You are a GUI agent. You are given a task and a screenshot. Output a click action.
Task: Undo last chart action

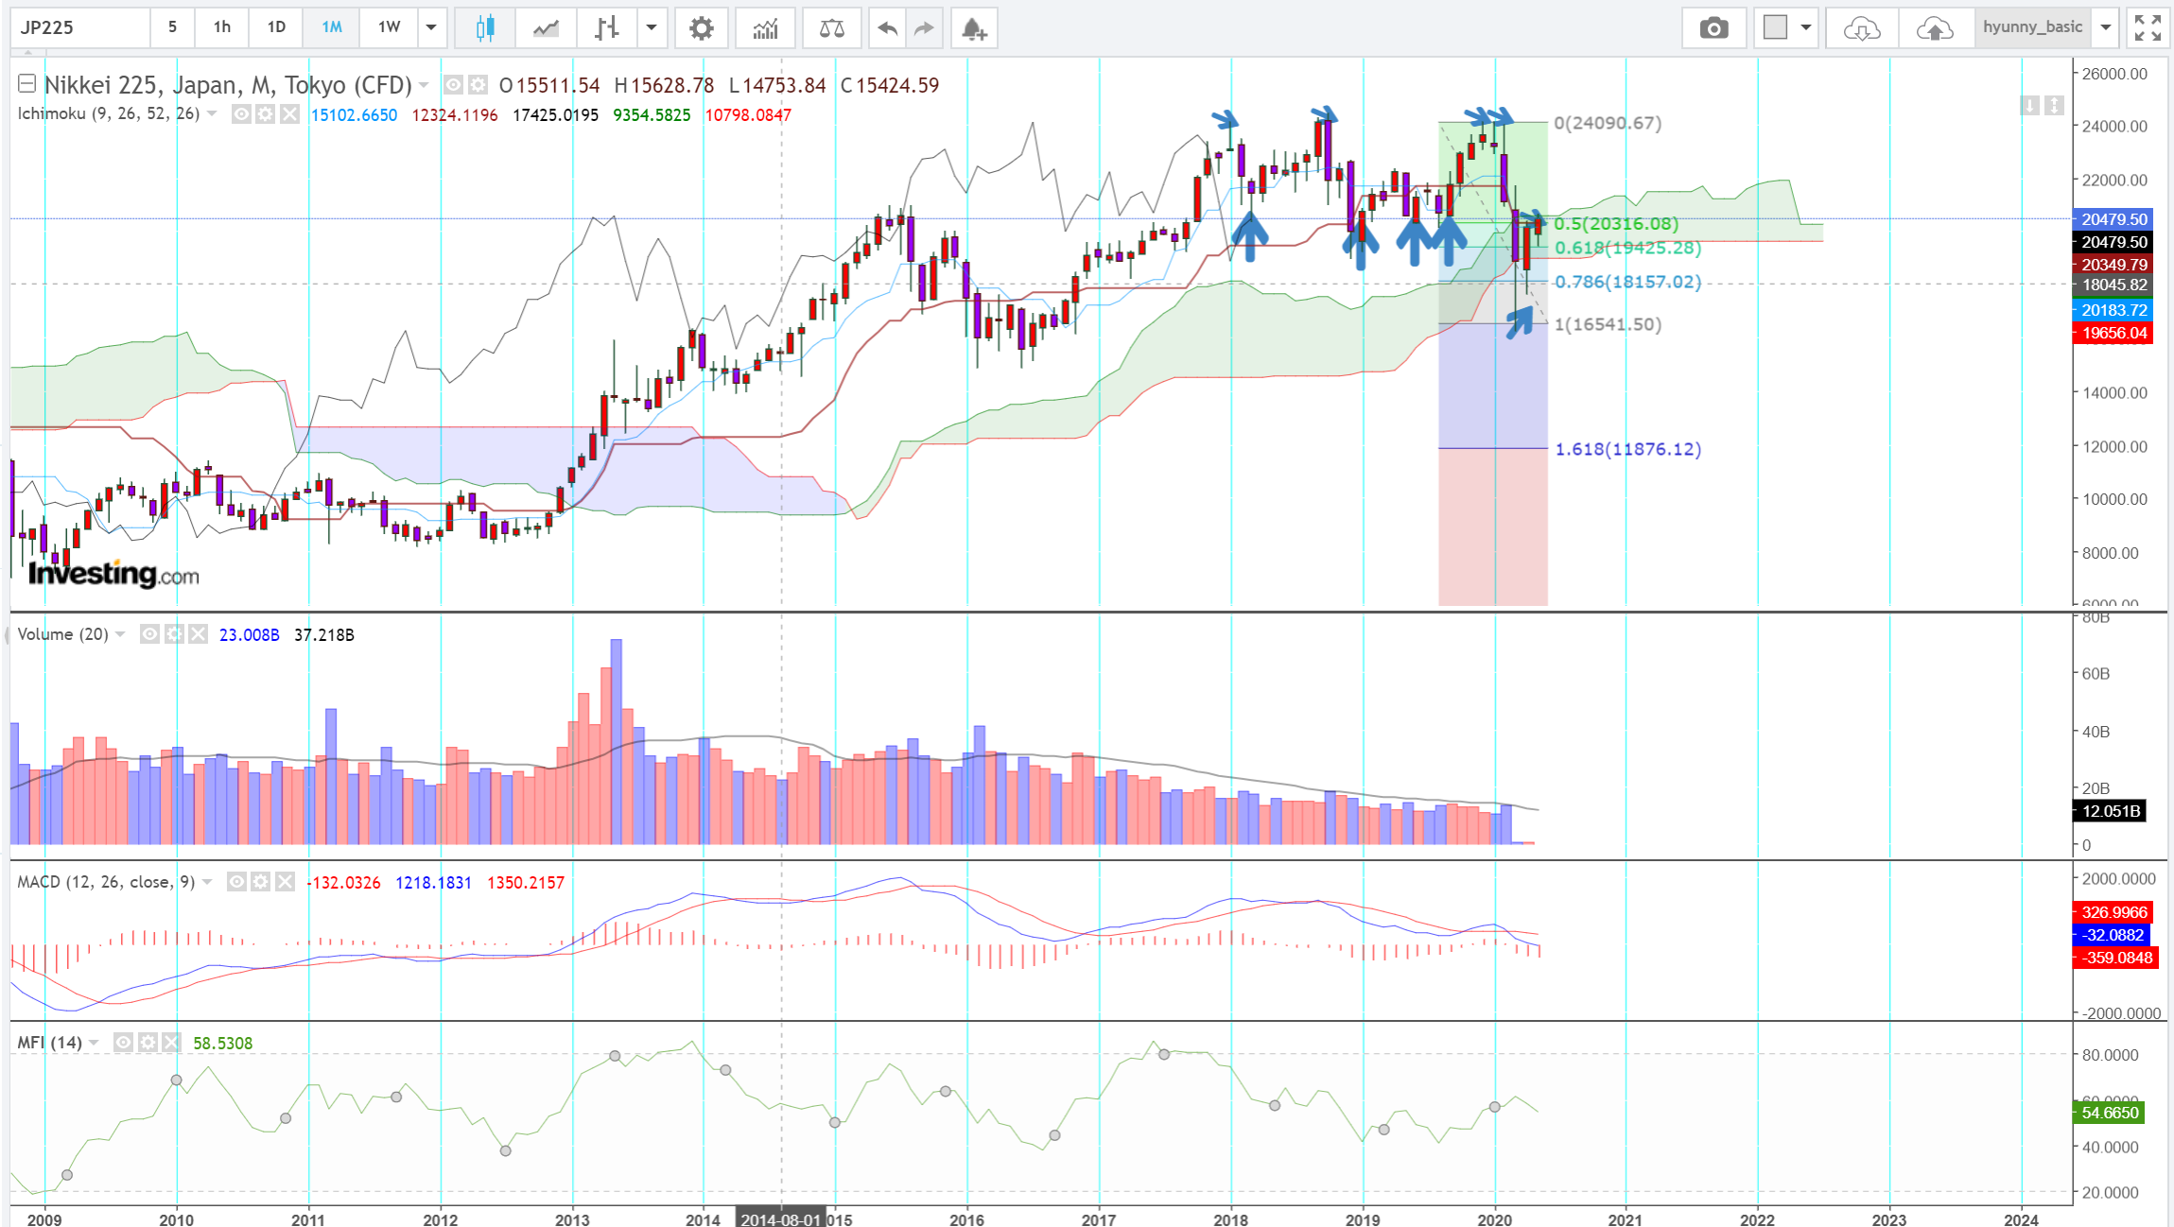[886, 27]
